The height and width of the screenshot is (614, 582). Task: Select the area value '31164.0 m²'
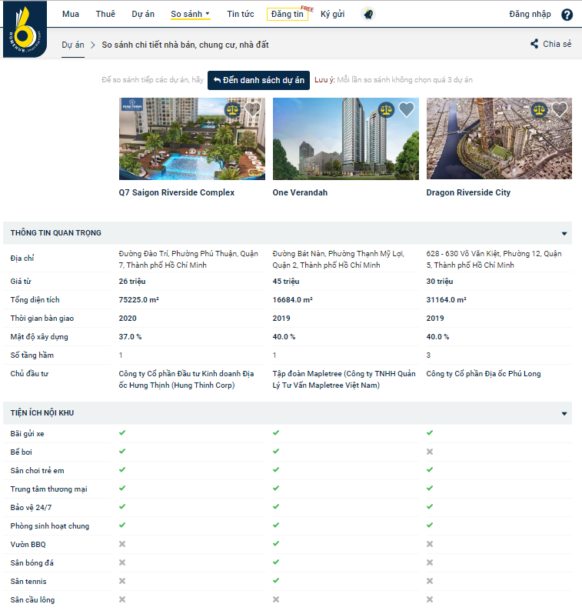tap(446, 299)
